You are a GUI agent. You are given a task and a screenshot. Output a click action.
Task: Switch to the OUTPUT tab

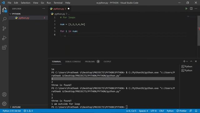[x=107, y=62]
